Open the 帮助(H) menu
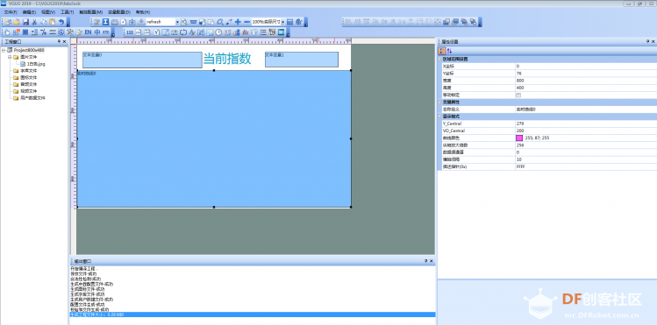657x325 pixels. tap(142, 12)
